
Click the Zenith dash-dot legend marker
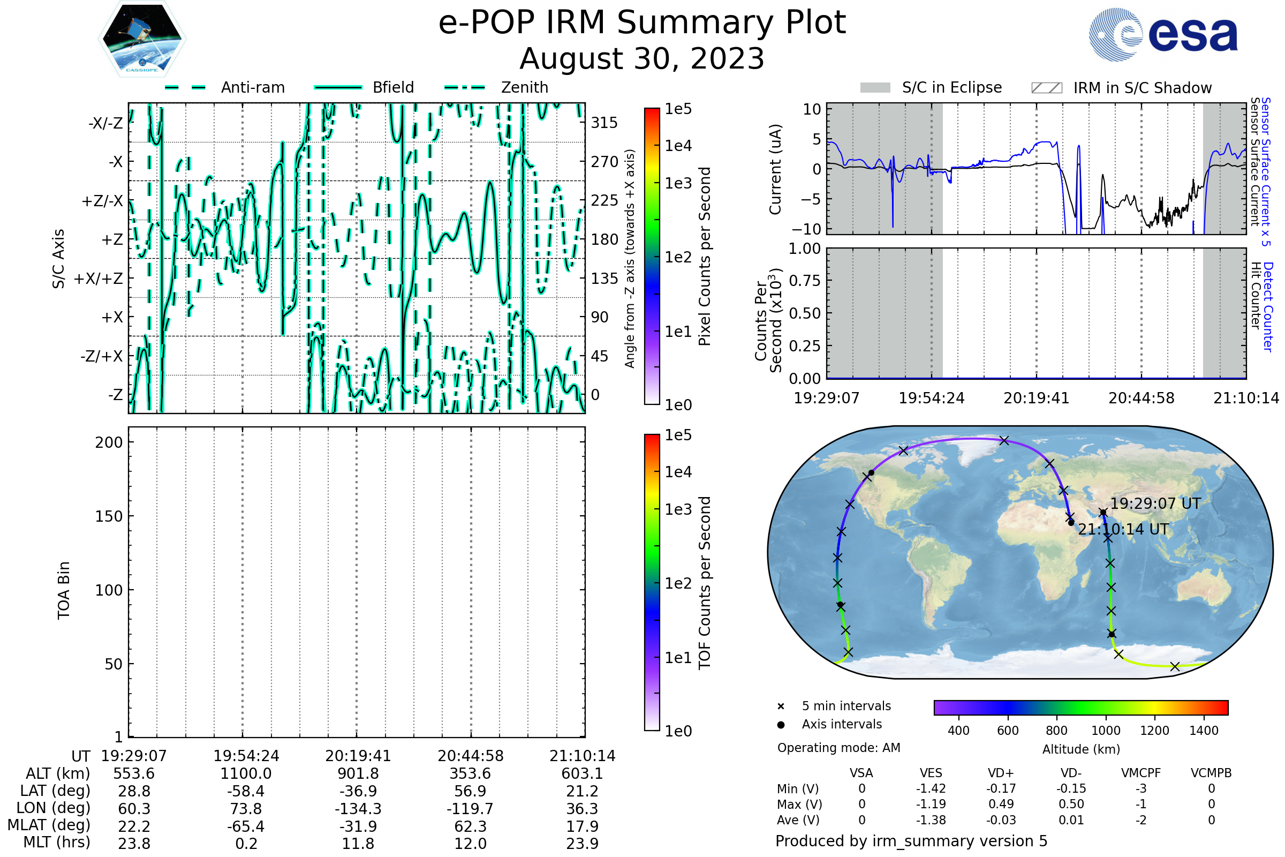[x=465, y=87]
